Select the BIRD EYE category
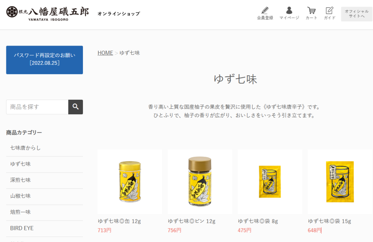The height and width of the screenshot is (242, 373). tap(44, 228)
